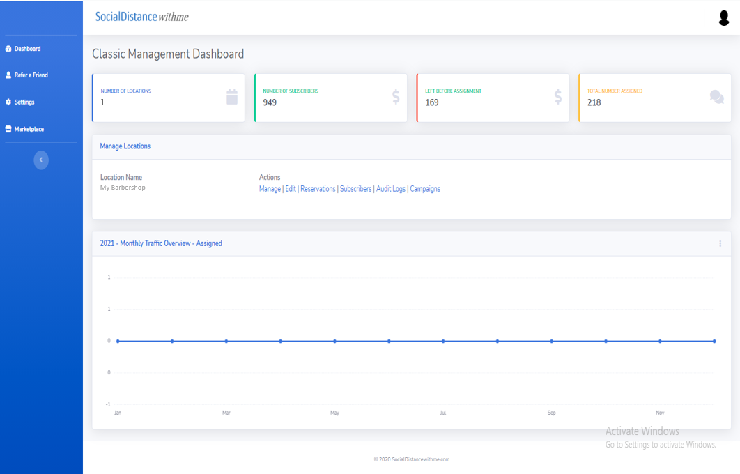Open the Subscribers link for My Barbershop
Viewport: 740px width, 474px height.
click(x=355, y=189)
